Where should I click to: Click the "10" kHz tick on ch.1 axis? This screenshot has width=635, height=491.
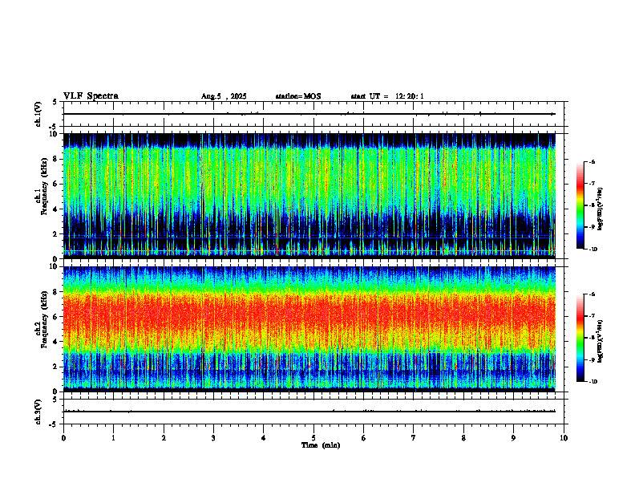55,134
